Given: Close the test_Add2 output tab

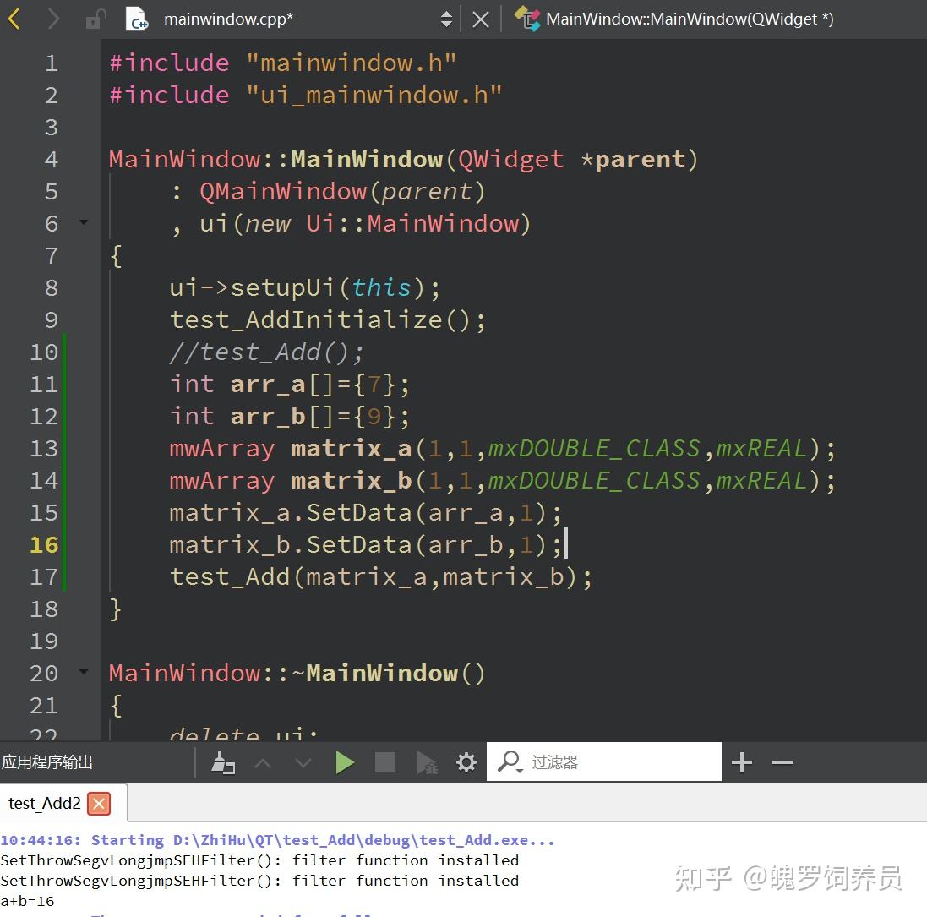Looking at the screenshot, I should 99,804.
